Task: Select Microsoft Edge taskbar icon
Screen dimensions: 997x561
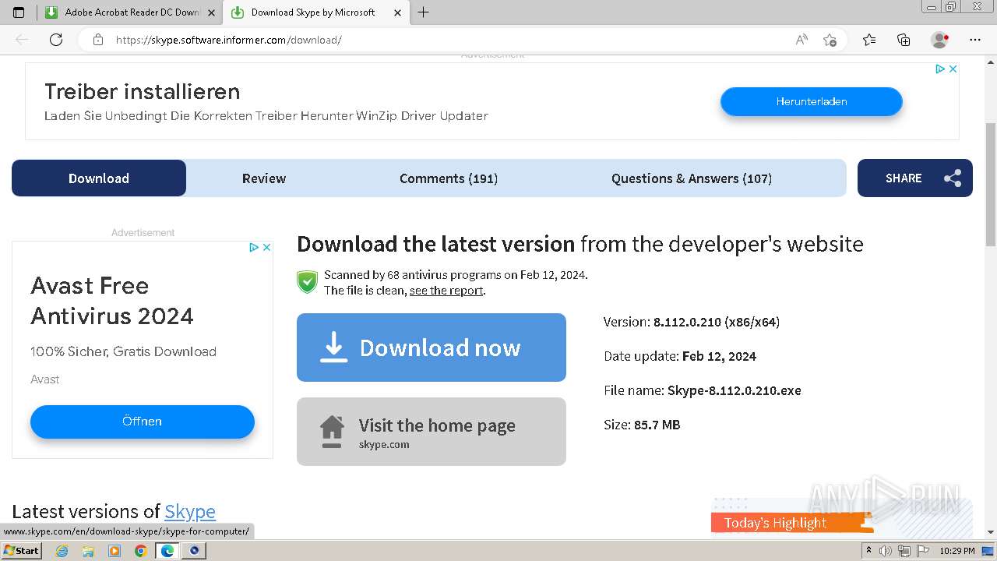Action: (167, 551)
